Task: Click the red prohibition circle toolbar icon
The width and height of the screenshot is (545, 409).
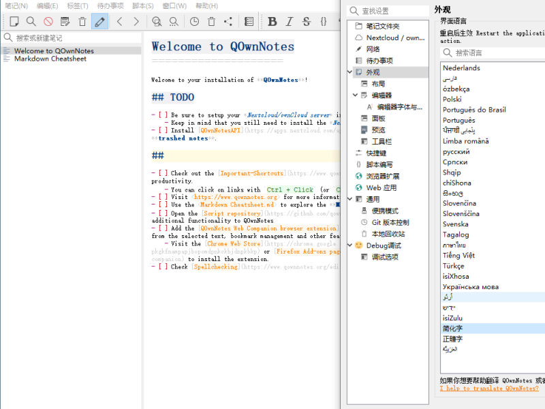Action: click(x=48, y=22)
